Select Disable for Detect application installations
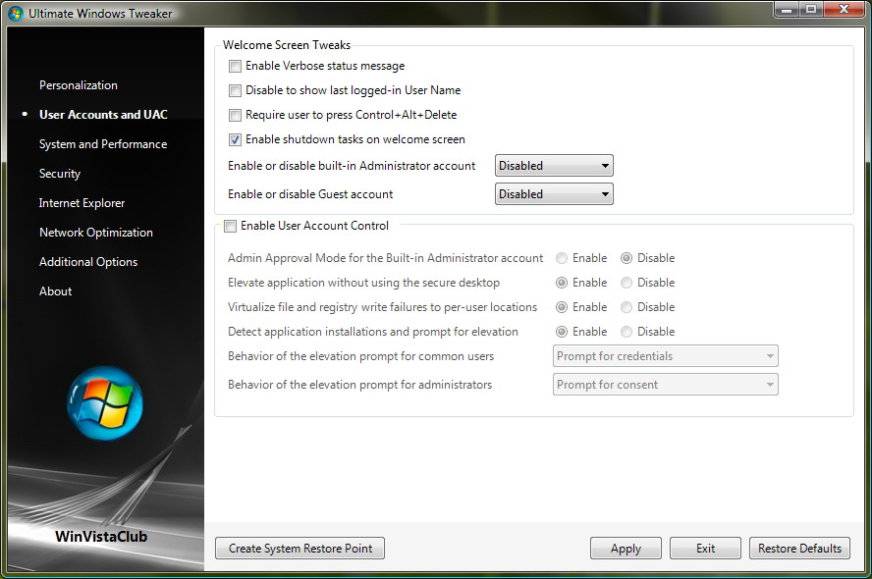Viewport: 872px width, 579px height. tap(627, 332)
